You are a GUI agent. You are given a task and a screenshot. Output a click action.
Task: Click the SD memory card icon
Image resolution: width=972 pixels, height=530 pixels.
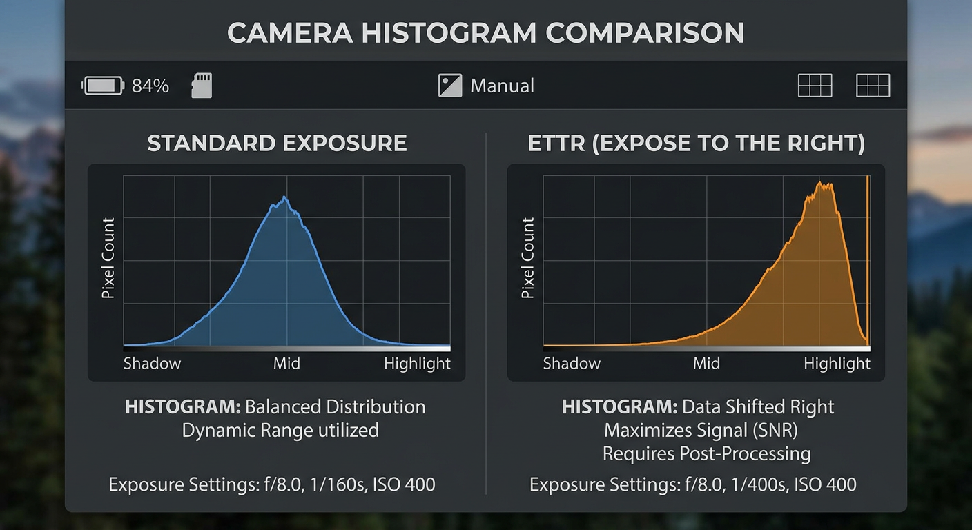point(202,86)
